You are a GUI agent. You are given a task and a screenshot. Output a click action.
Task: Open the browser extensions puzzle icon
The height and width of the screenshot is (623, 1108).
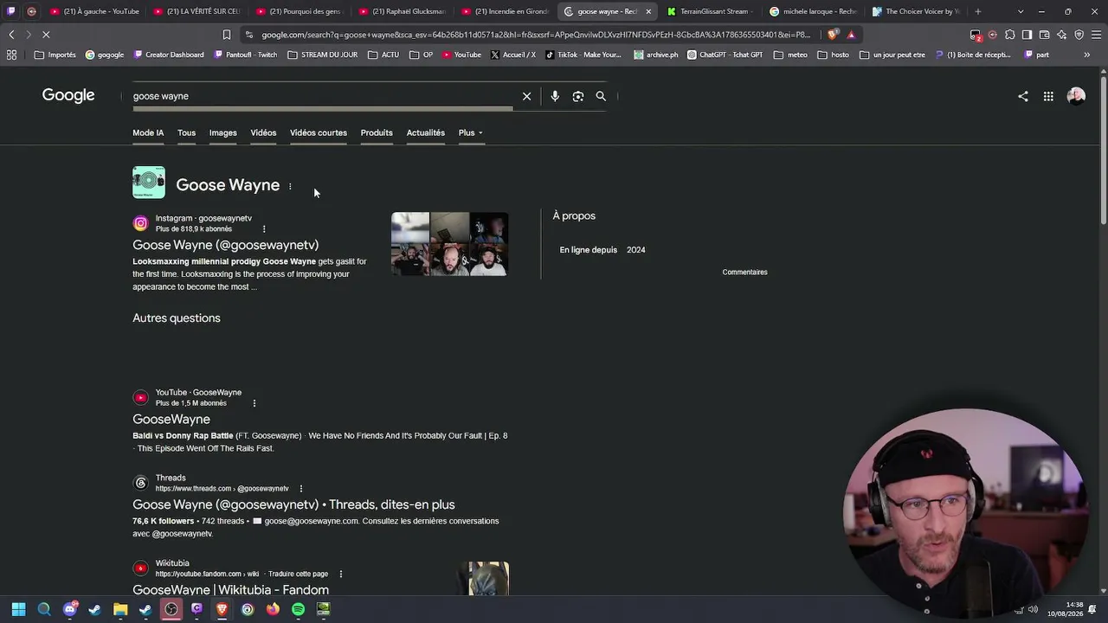[1009, 35]
